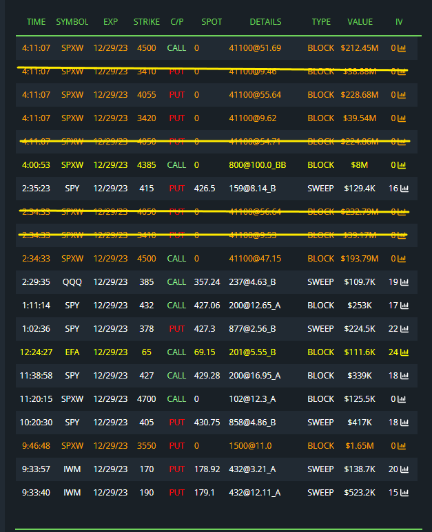
Task: Sort by the STRIKE column header
Action: [x=146, y=22]
